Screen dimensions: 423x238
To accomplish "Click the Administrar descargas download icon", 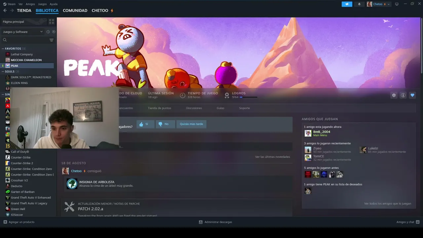I will click(x=201, y=222).
